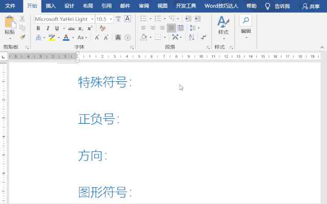The width and height of the screenshot is (327, 204).
Task: Click the paragraph shading bucket icon
Action: coord(144,37)
